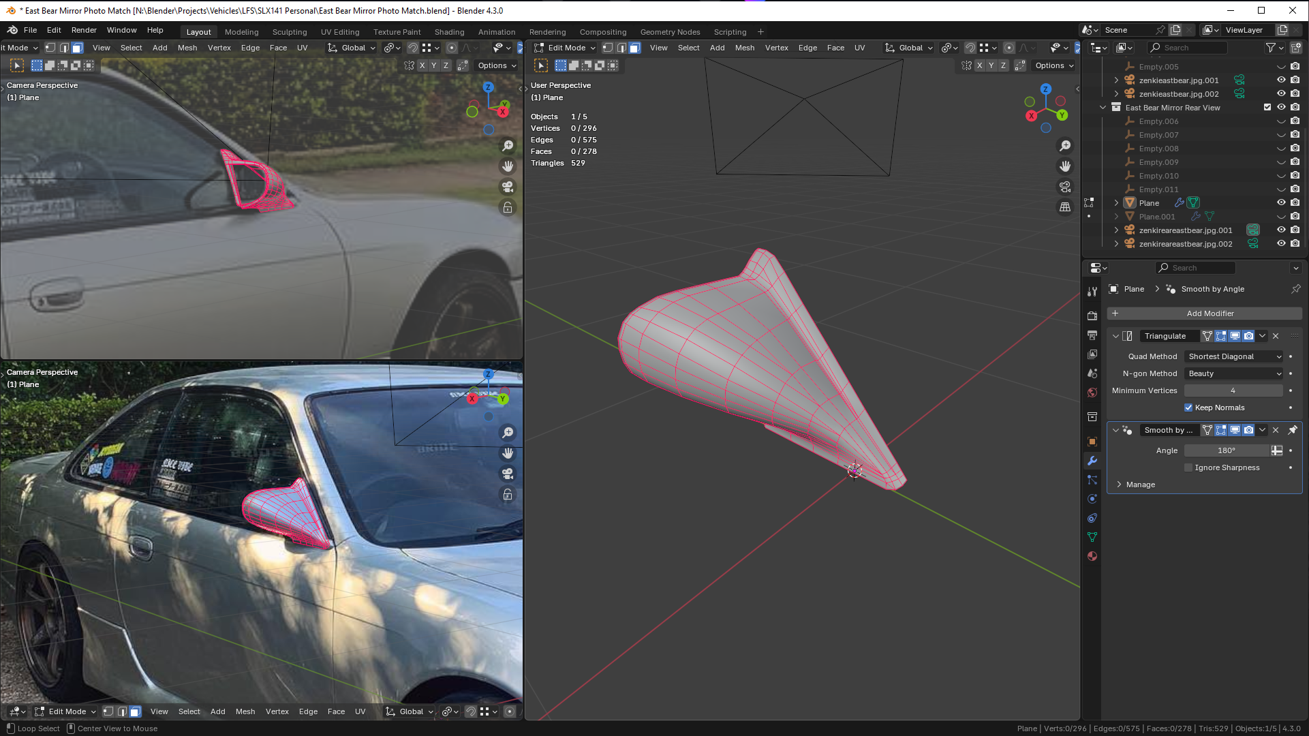Open Quad Method dropdown

coord(1234,356)
